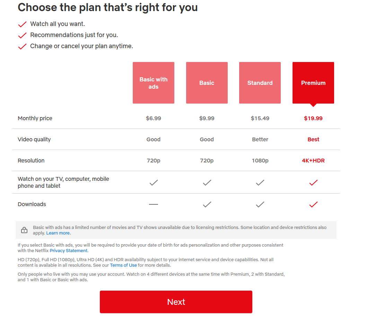Click the $15.49 monthly price for Standard
Viewport: 366px width, 336px height.
[x=260, y=118]
